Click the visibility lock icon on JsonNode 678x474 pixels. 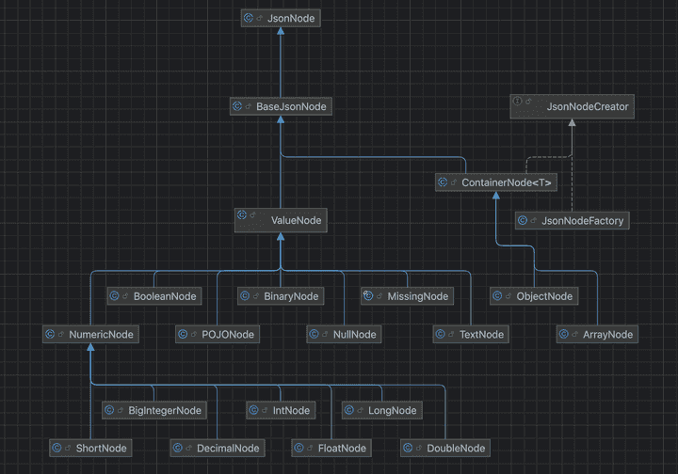pyautogui.click(x=260, y=18)
